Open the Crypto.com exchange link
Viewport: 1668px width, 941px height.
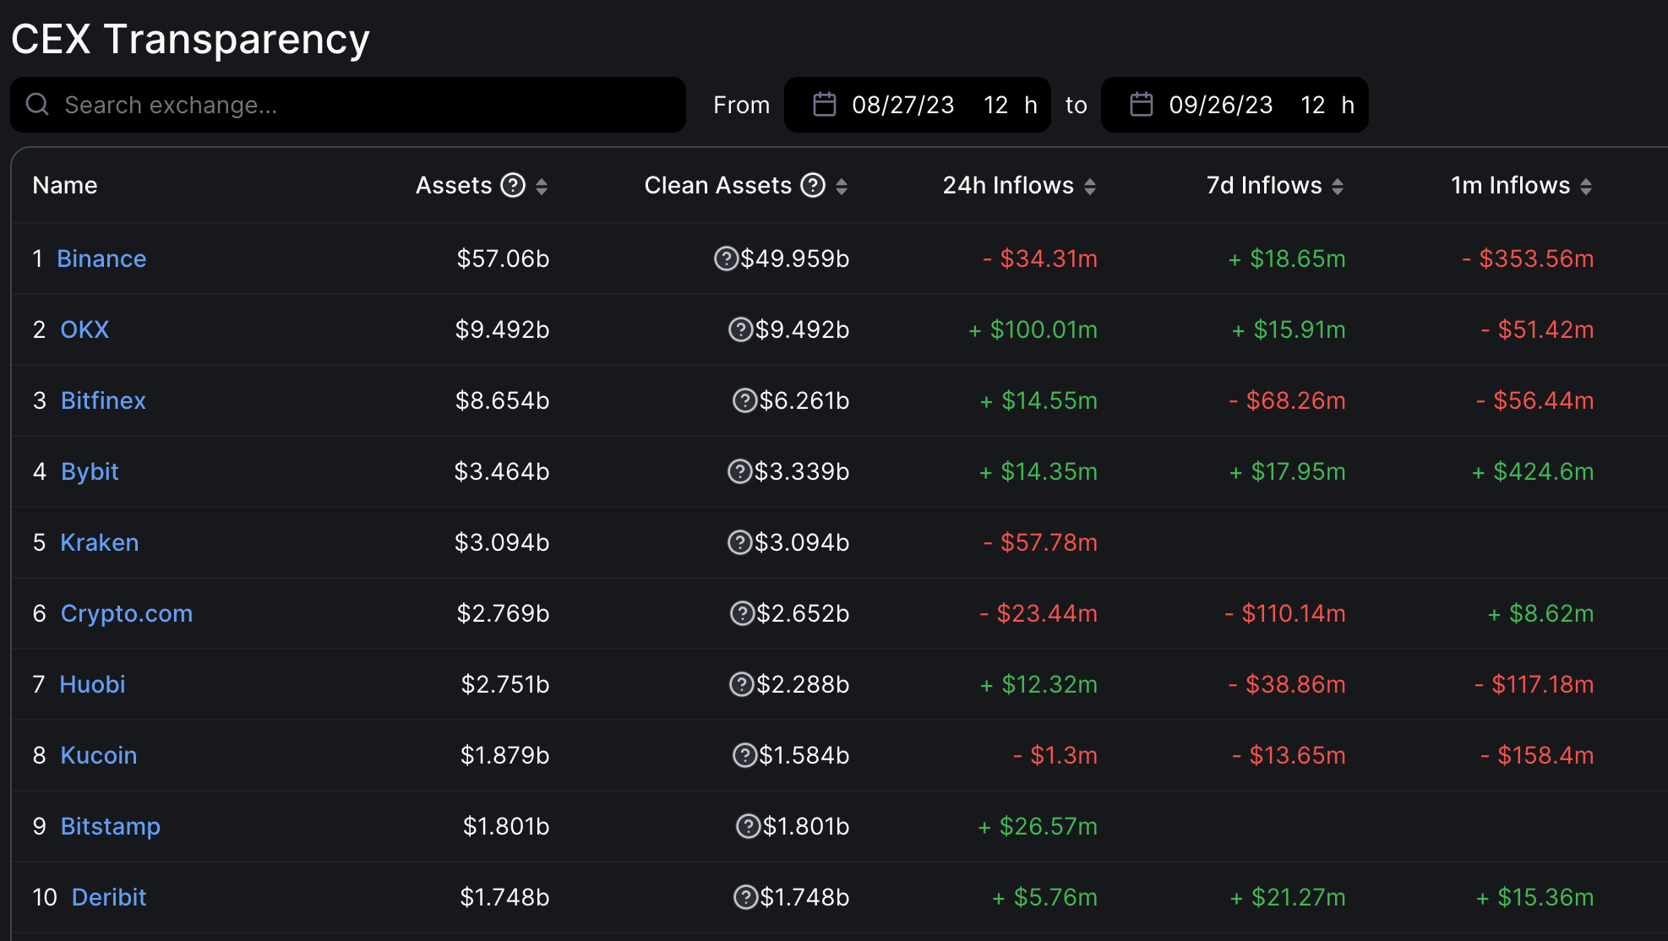[x=126, y=613]
